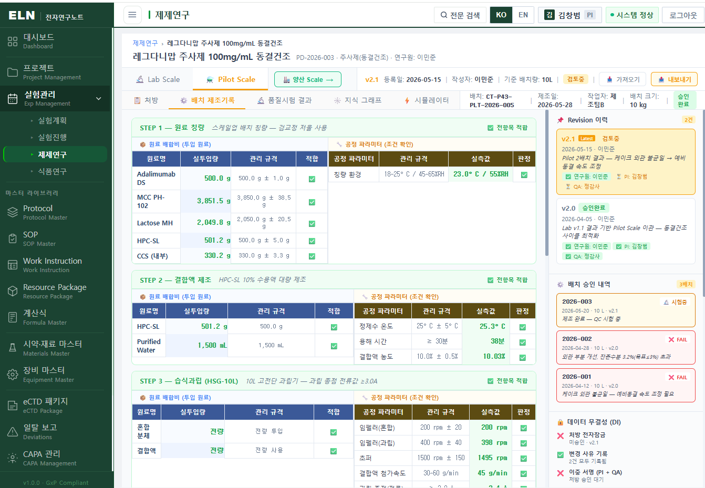Click the 양산 Scale button
This screenshot has height=488, width=705.
click(x=308, y=79)
